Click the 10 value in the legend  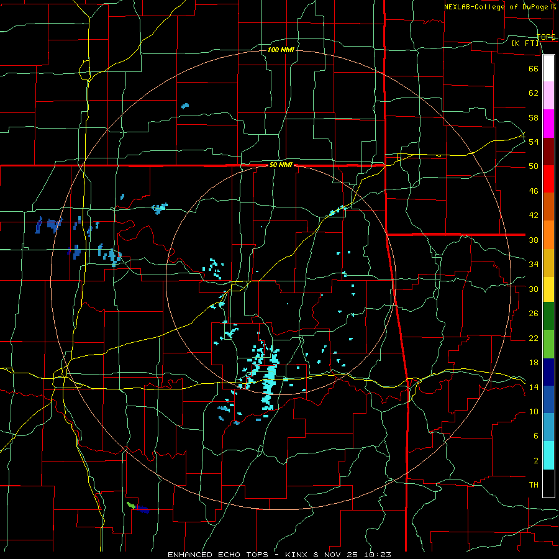pos(534,411)
